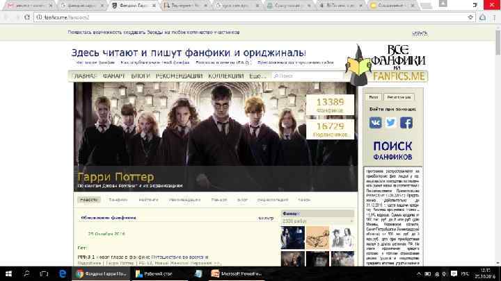Click the фильтр link in updates section

[x=266, y=218]
